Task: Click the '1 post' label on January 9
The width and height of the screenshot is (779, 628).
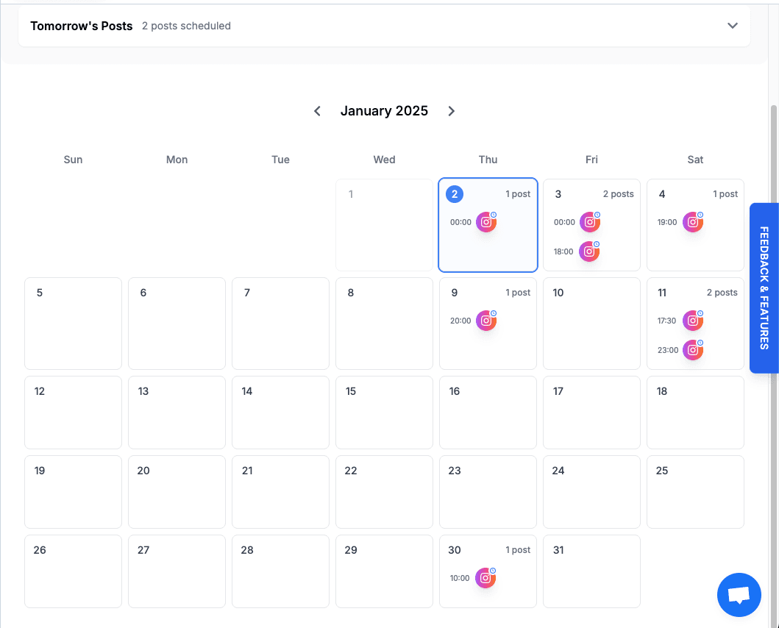Action: [518, 293]
